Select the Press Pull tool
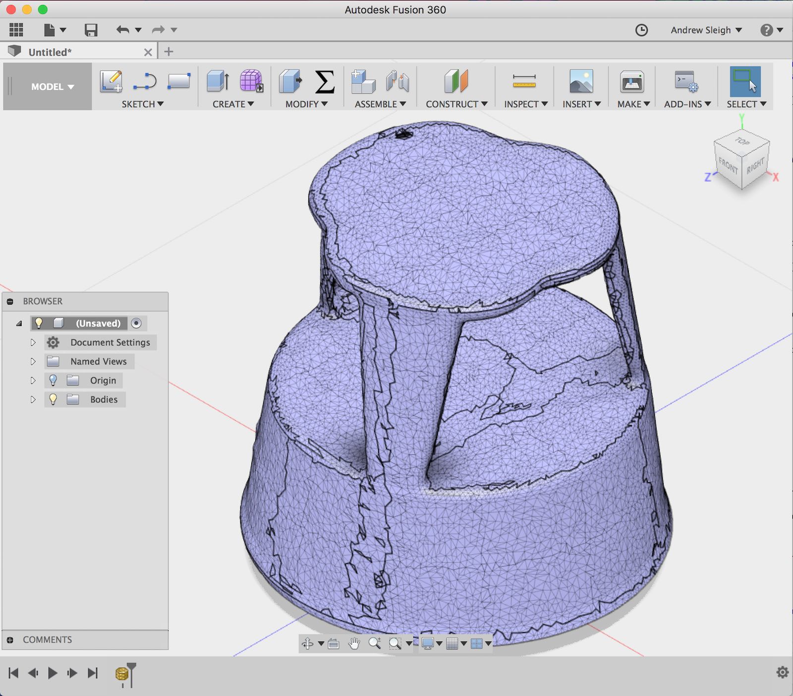The width and height of the screenshot is (793, 696). [x=290, y=81]
